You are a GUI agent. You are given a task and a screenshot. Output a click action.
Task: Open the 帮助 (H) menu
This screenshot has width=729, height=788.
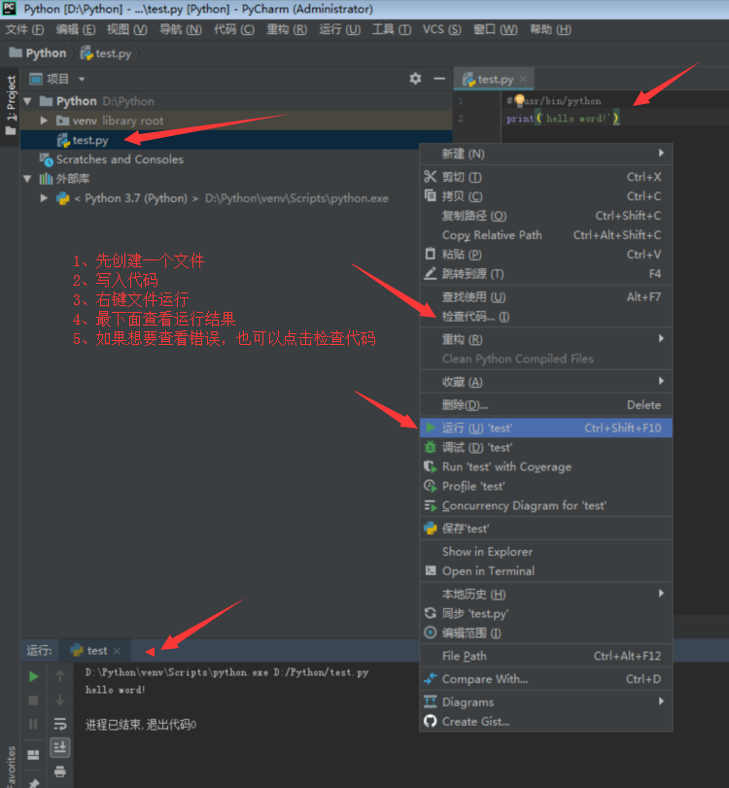tap(550, 30)
